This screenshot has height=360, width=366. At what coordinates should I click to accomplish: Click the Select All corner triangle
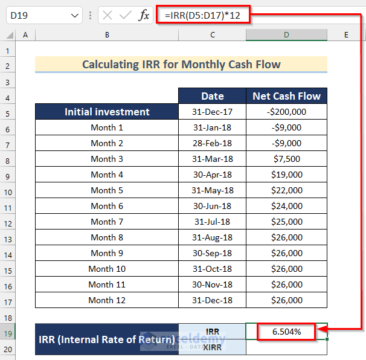(x=10, y=35)
